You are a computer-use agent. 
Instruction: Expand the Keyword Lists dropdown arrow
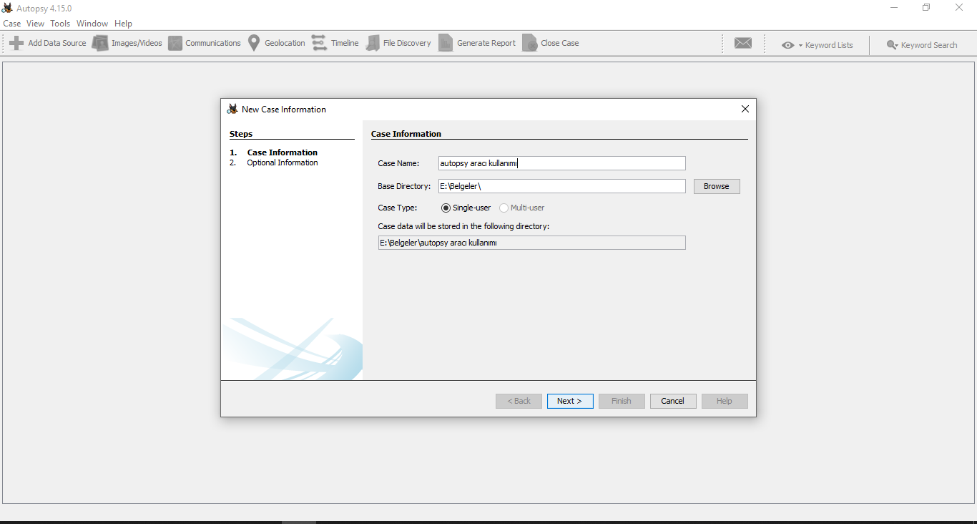pos(800,45)
